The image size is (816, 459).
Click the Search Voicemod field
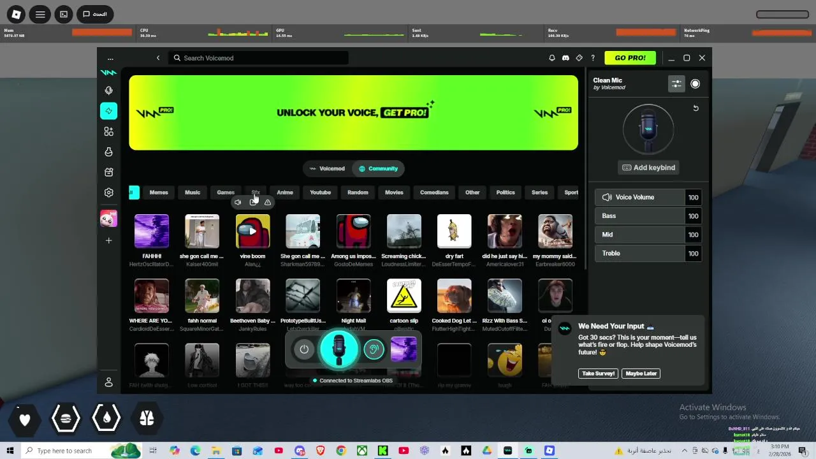(259, 58)
